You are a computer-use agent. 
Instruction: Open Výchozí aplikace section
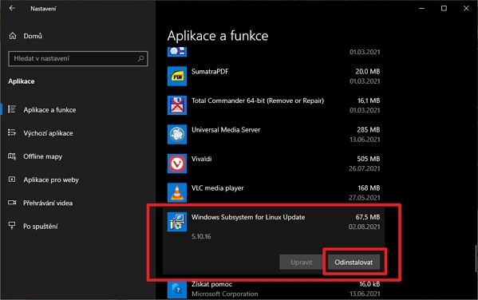coord(48,133)
